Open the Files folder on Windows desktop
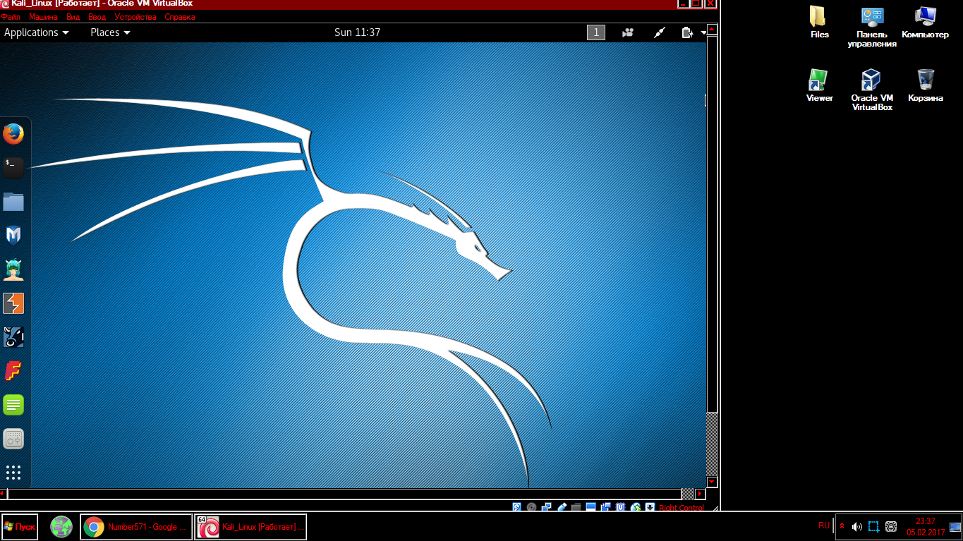 pyautogui.click(x=819, y=22)
